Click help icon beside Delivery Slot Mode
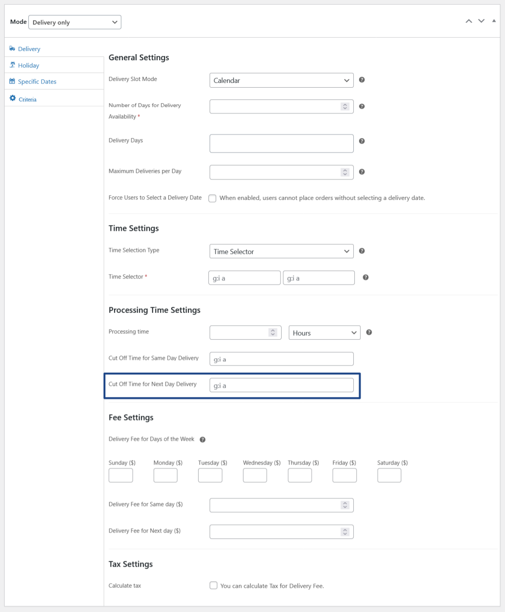 362,80
